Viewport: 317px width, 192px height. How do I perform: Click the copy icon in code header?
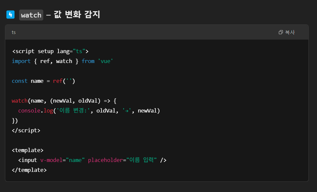pos(281,32)
